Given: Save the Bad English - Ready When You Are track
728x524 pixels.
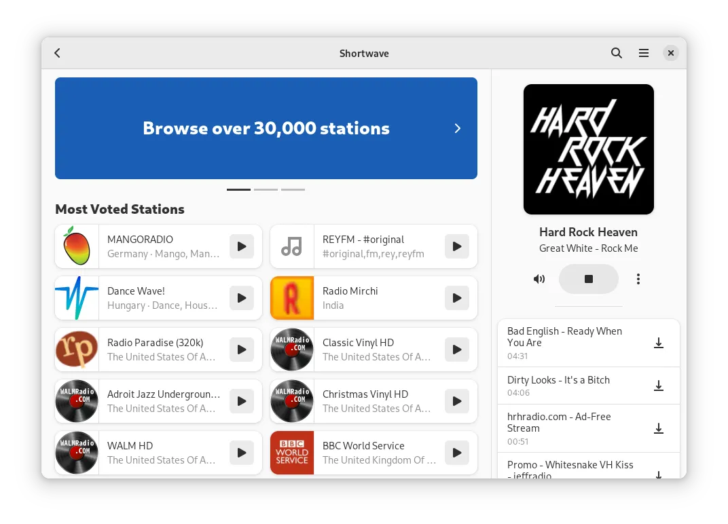Looking at the screenshot, I should (x=658, y=343).
